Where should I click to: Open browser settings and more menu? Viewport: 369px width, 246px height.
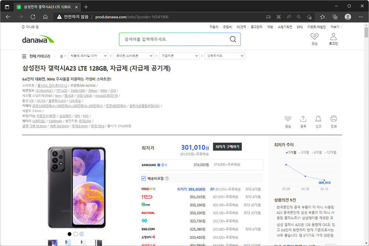tap(361, 17)
